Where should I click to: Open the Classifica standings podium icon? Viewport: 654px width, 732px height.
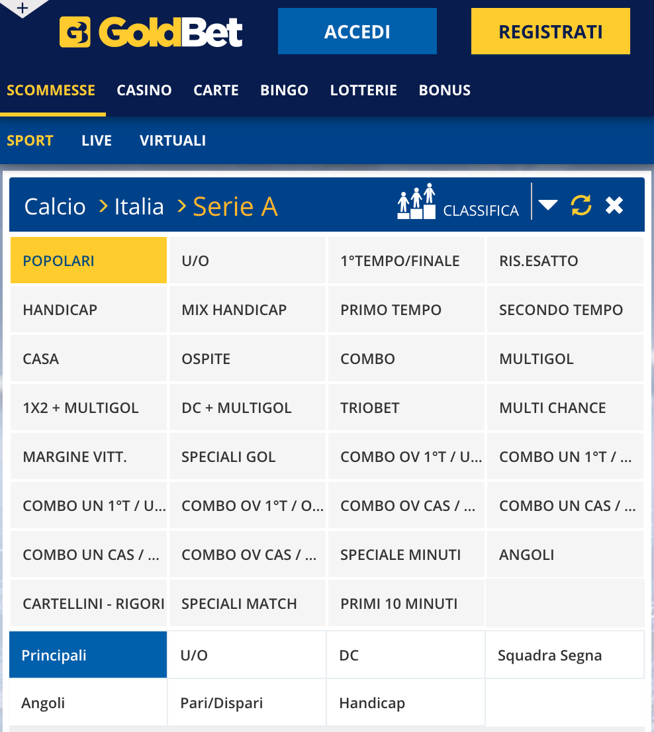click(x=416, y=202)
